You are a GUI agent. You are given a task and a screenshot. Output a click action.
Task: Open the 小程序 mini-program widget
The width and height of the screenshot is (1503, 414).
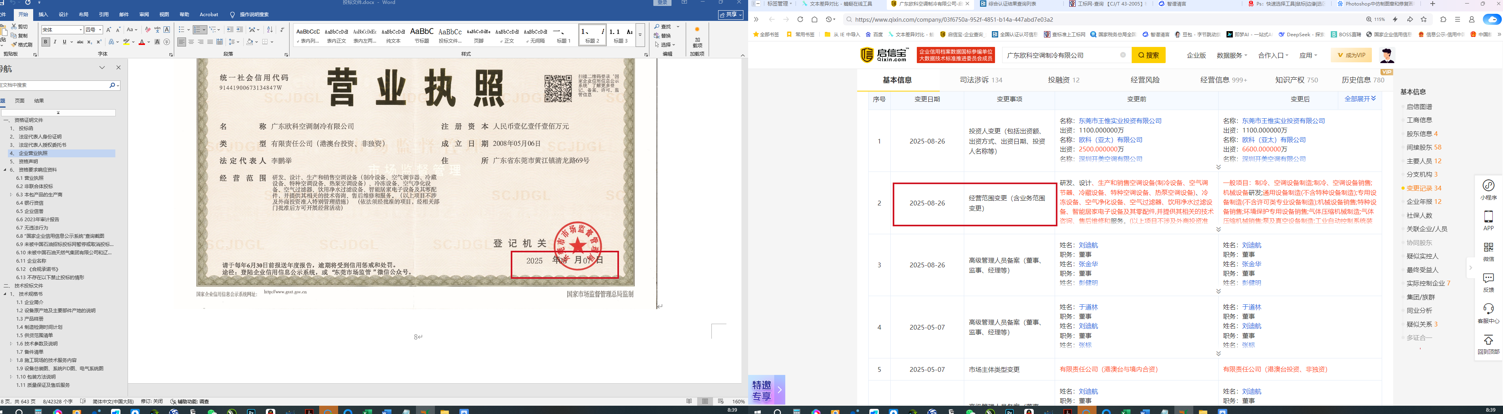click(1488, 190)
